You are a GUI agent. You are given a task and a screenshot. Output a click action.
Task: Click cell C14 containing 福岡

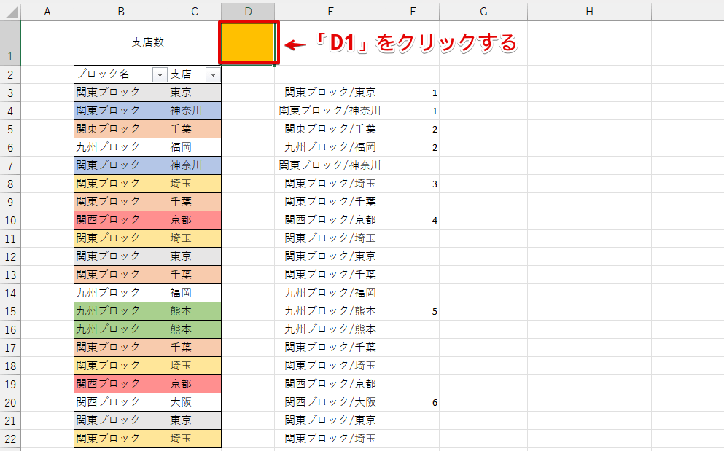[x=195, y=293]
